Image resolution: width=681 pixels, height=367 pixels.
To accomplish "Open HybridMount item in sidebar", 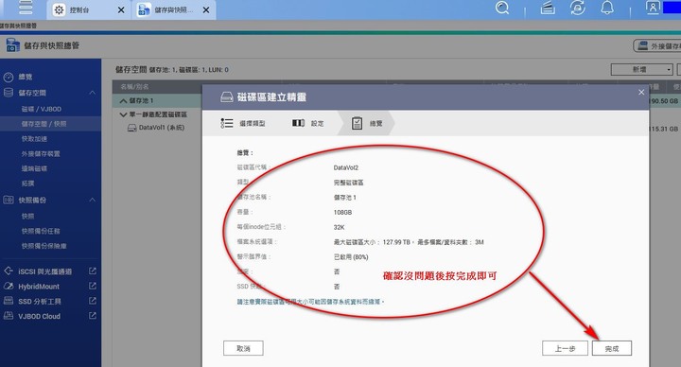I will click(x=39, y=287).
